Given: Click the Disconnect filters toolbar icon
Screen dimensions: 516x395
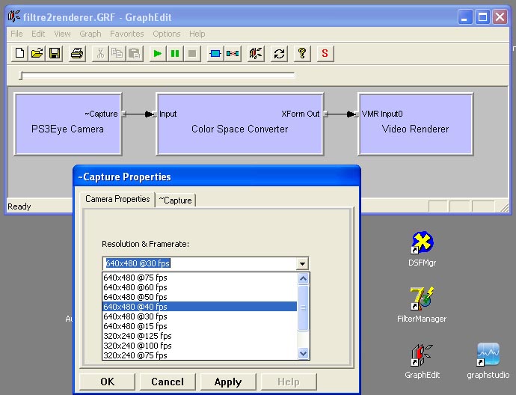Looking at the screenshot, I should 233,53.
